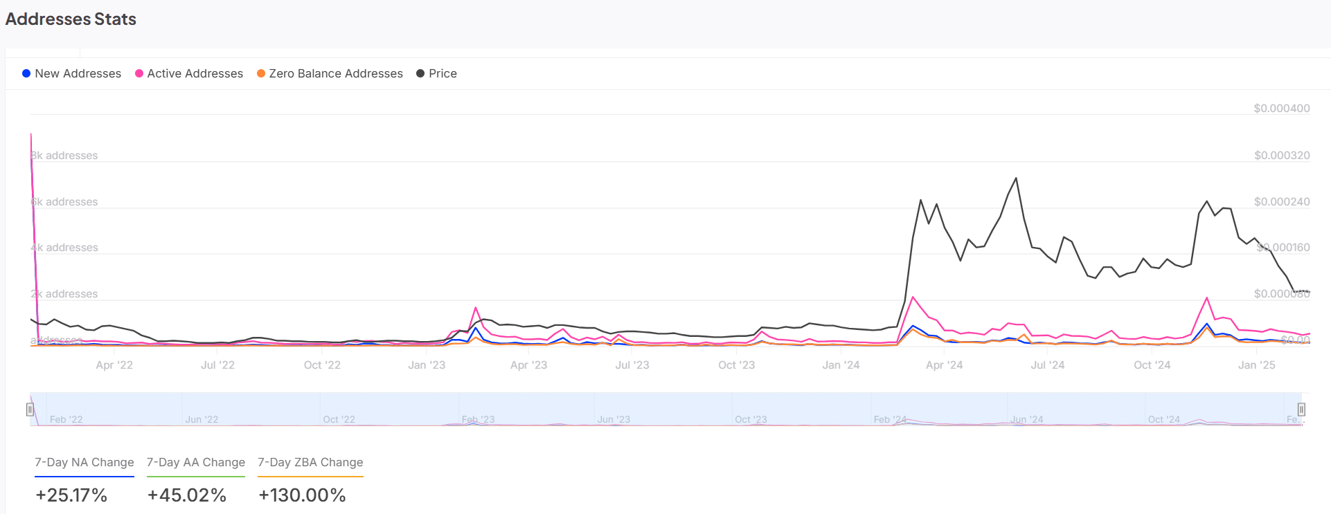Image resolution: width=1331 pixels, height=514 pixels.
Task: Select the 7-Day NA Change tab
Action: [x=84, y=462]
